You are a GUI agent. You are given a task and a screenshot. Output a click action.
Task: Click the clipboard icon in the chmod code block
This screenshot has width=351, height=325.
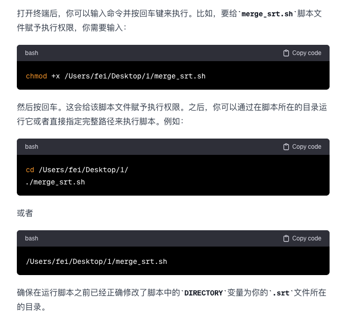286,53
